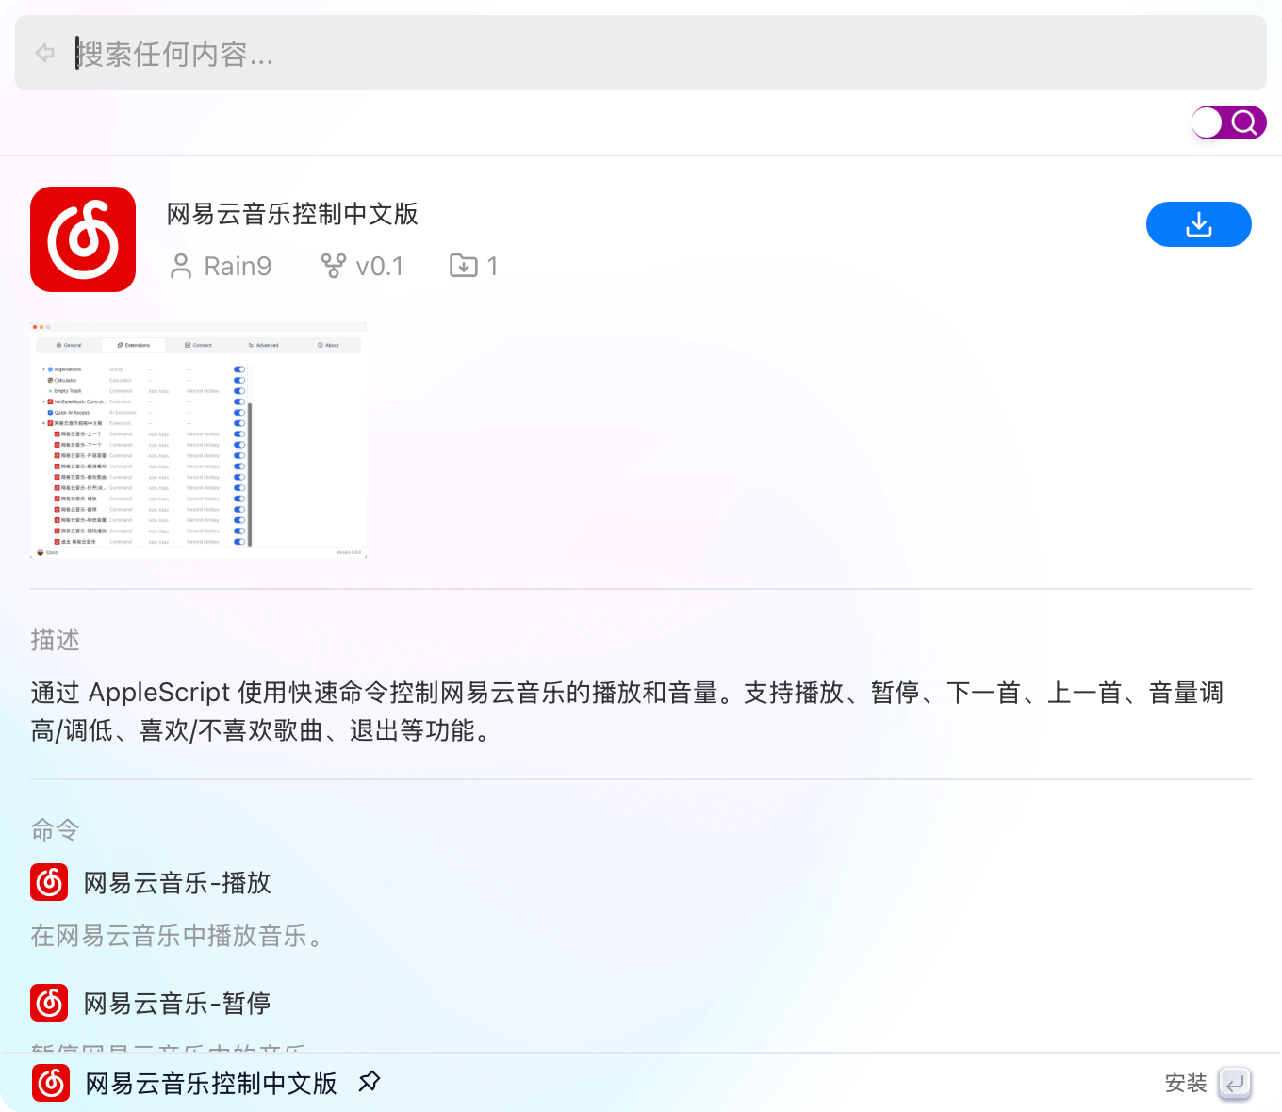This screenshot has width=1282, height=1112.
Task: Select the 网易云音乐-播放 command
Action: pyautogui.click(x=177, y=883)
